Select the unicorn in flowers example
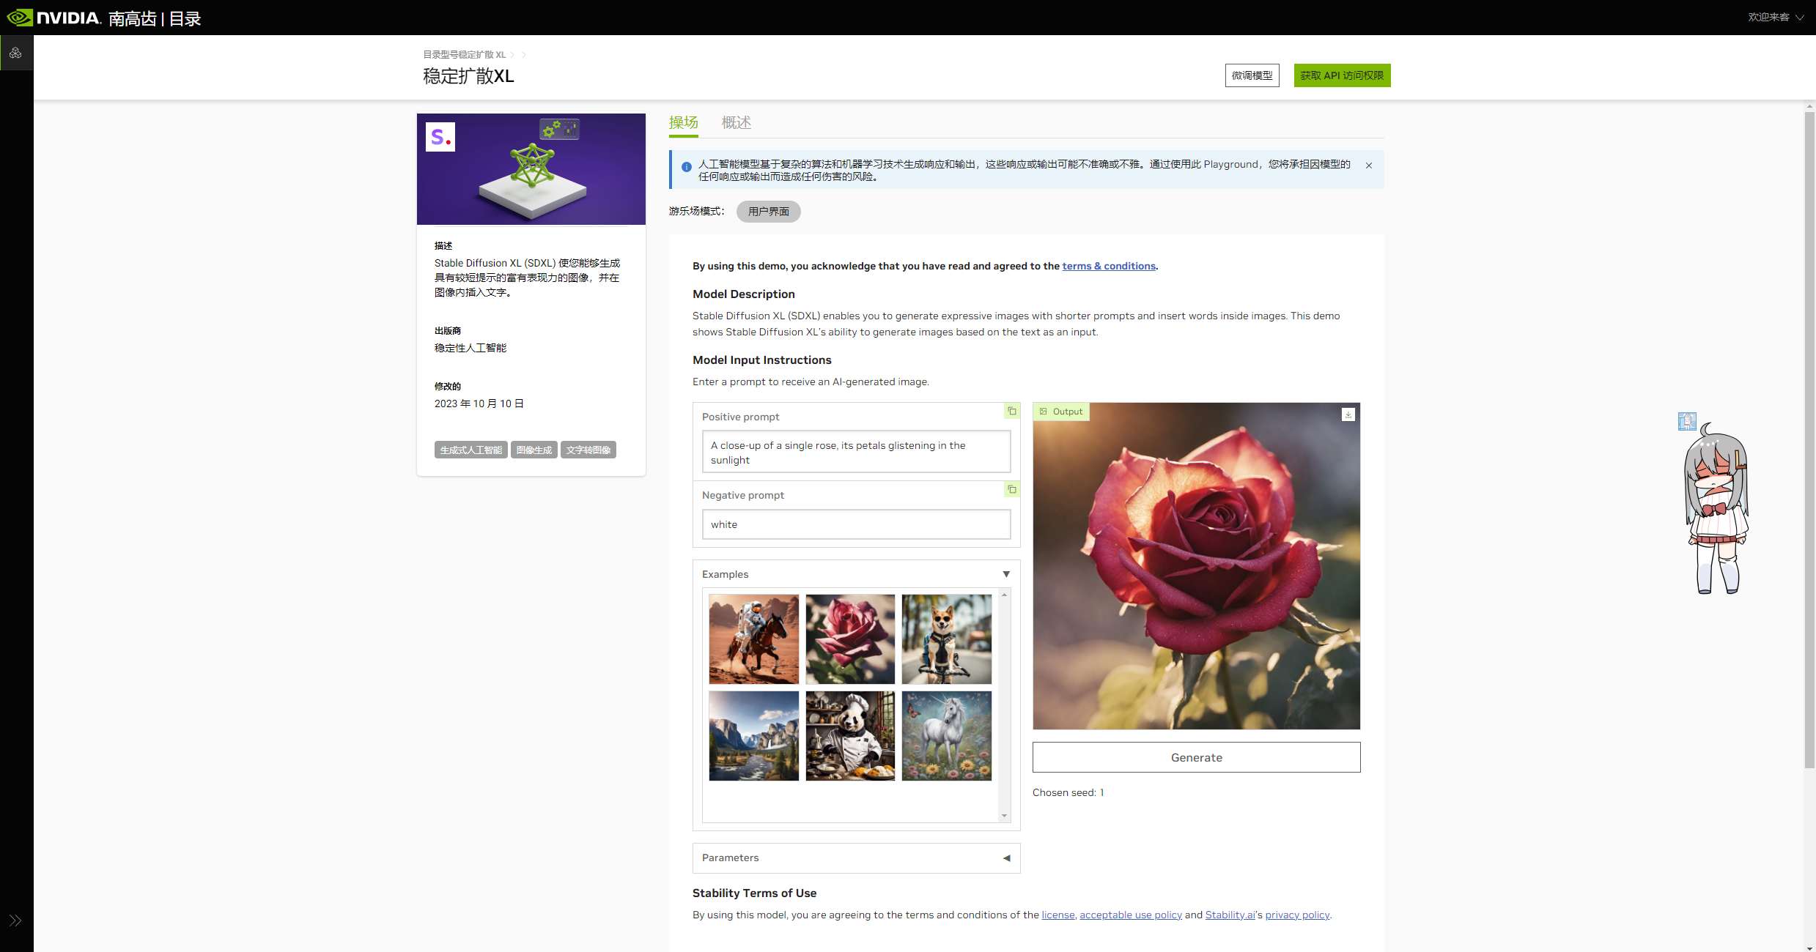Viewport: 1816px width, 952px height. coord(946,736)
